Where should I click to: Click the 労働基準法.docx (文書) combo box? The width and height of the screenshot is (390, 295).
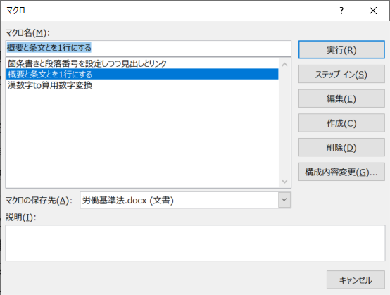[185, 200]
